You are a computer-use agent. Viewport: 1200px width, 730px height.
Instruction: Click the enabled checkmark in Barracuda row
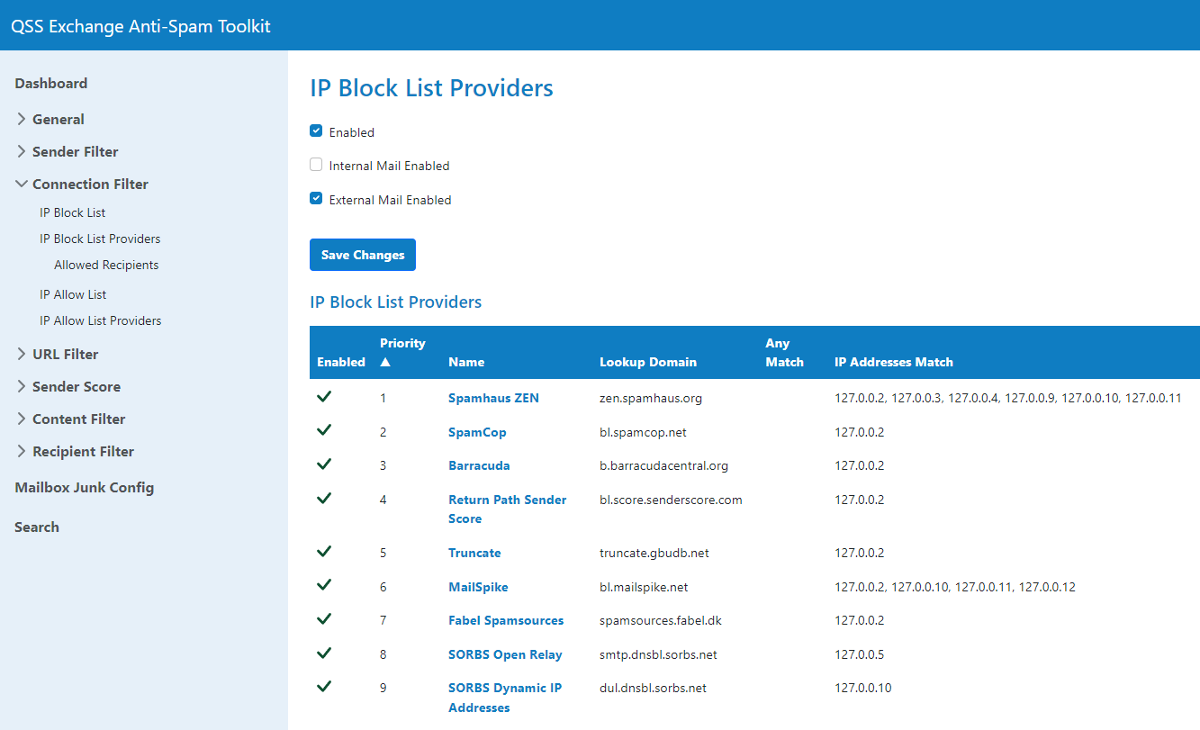click(324, 464)
